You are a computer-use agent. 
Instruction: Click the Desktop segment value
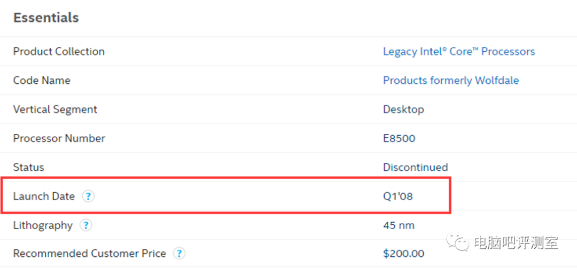403,109
